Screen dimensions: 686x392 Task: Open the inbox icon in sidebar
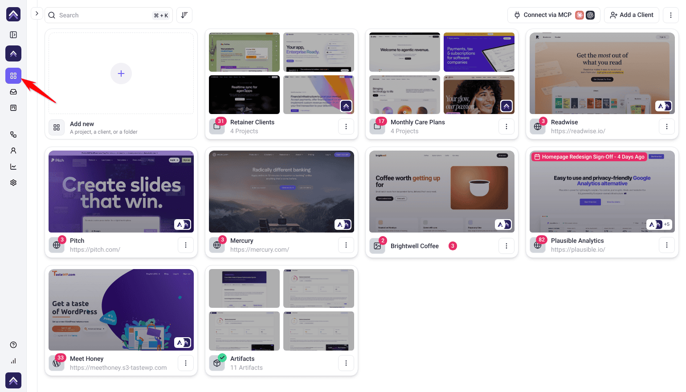pos(13,92)
